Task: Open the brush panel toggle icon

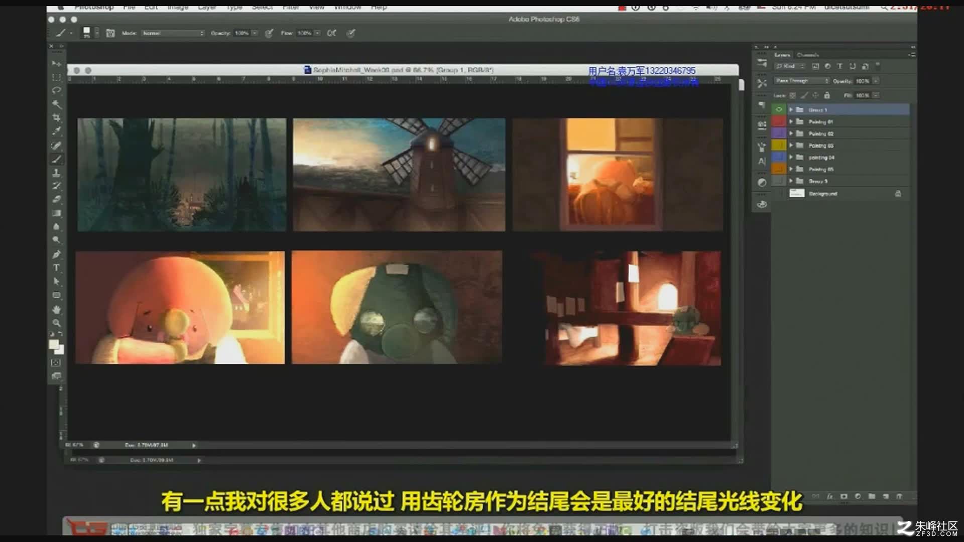Action: point(110,33)
